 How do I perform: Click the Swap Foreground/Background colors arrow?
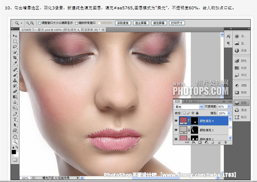pos(17,147)
